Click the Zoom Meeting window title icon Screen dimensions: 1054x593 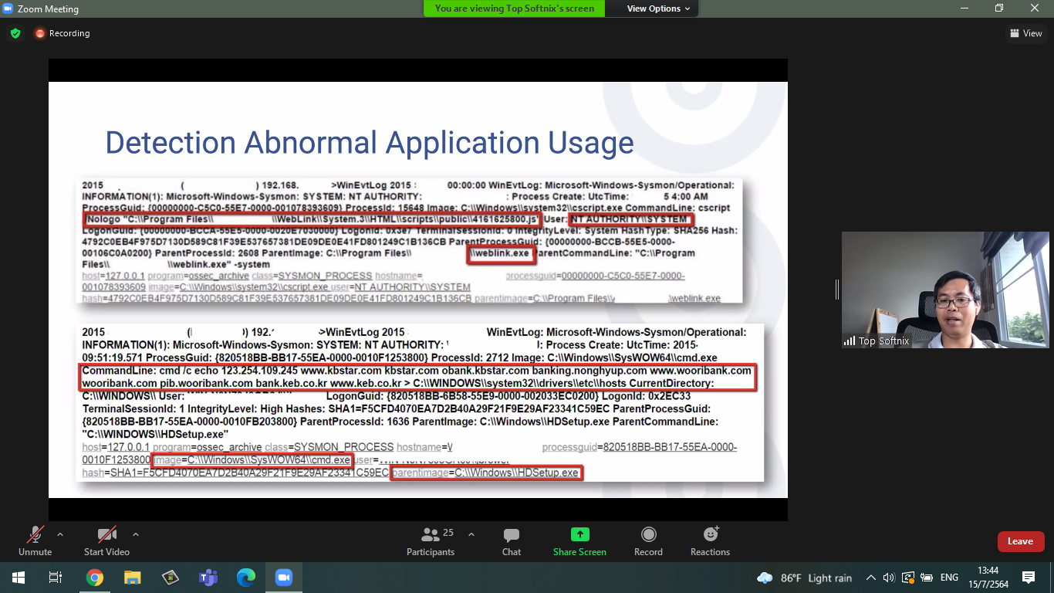[8, 8]
